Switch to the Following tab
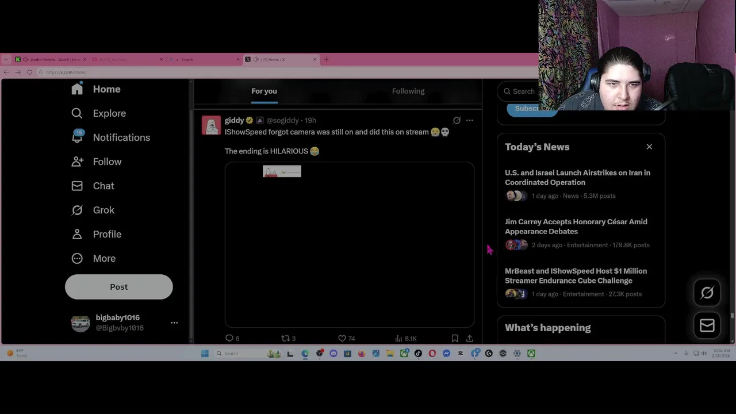 pos(408,91)
